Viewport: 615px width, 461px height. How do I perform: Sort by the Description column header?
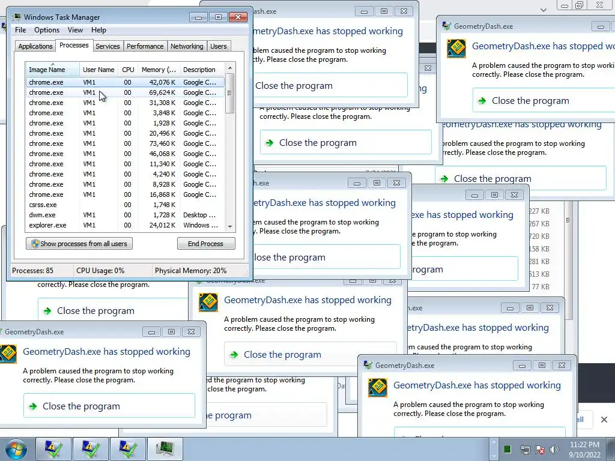pyautogui.click(x=202, y=70)
